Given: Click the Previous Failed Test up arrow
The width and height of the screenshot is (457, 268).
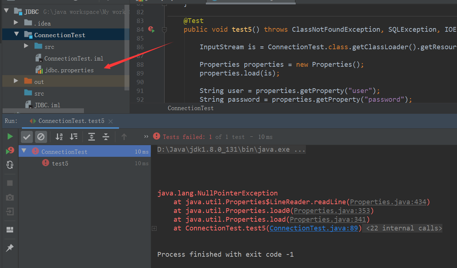Looking at the screenshot, I should (124, 137).
